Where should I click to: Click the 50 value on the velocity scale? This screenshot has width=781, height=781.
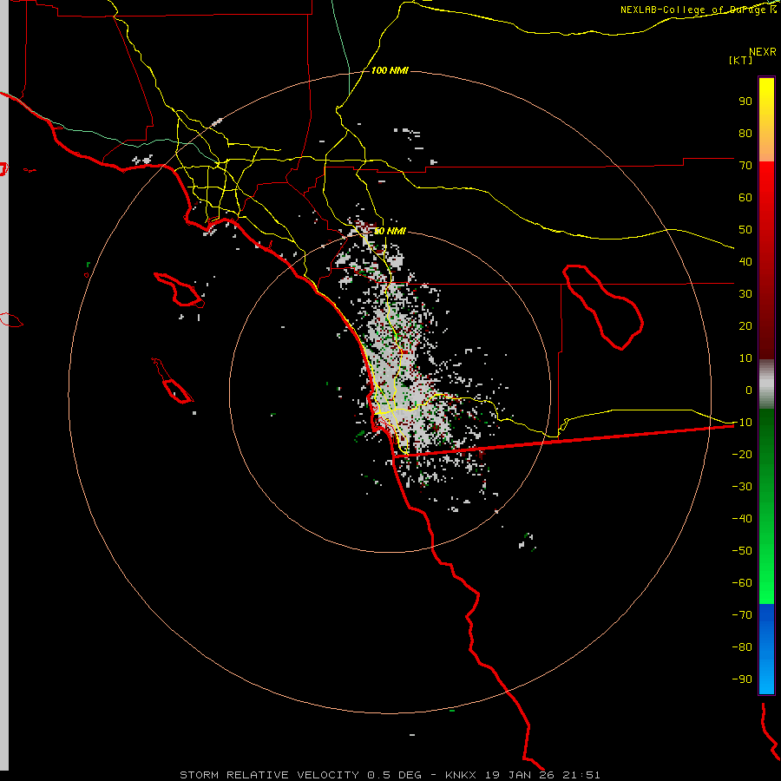tap(745, 230)
